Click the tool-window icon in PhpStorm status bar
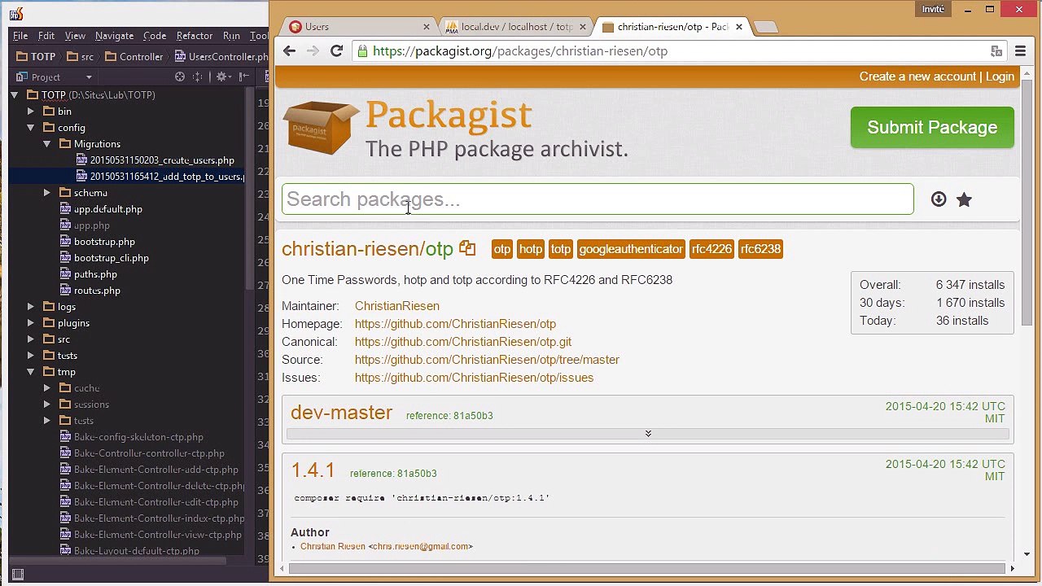 pos(18,574)
